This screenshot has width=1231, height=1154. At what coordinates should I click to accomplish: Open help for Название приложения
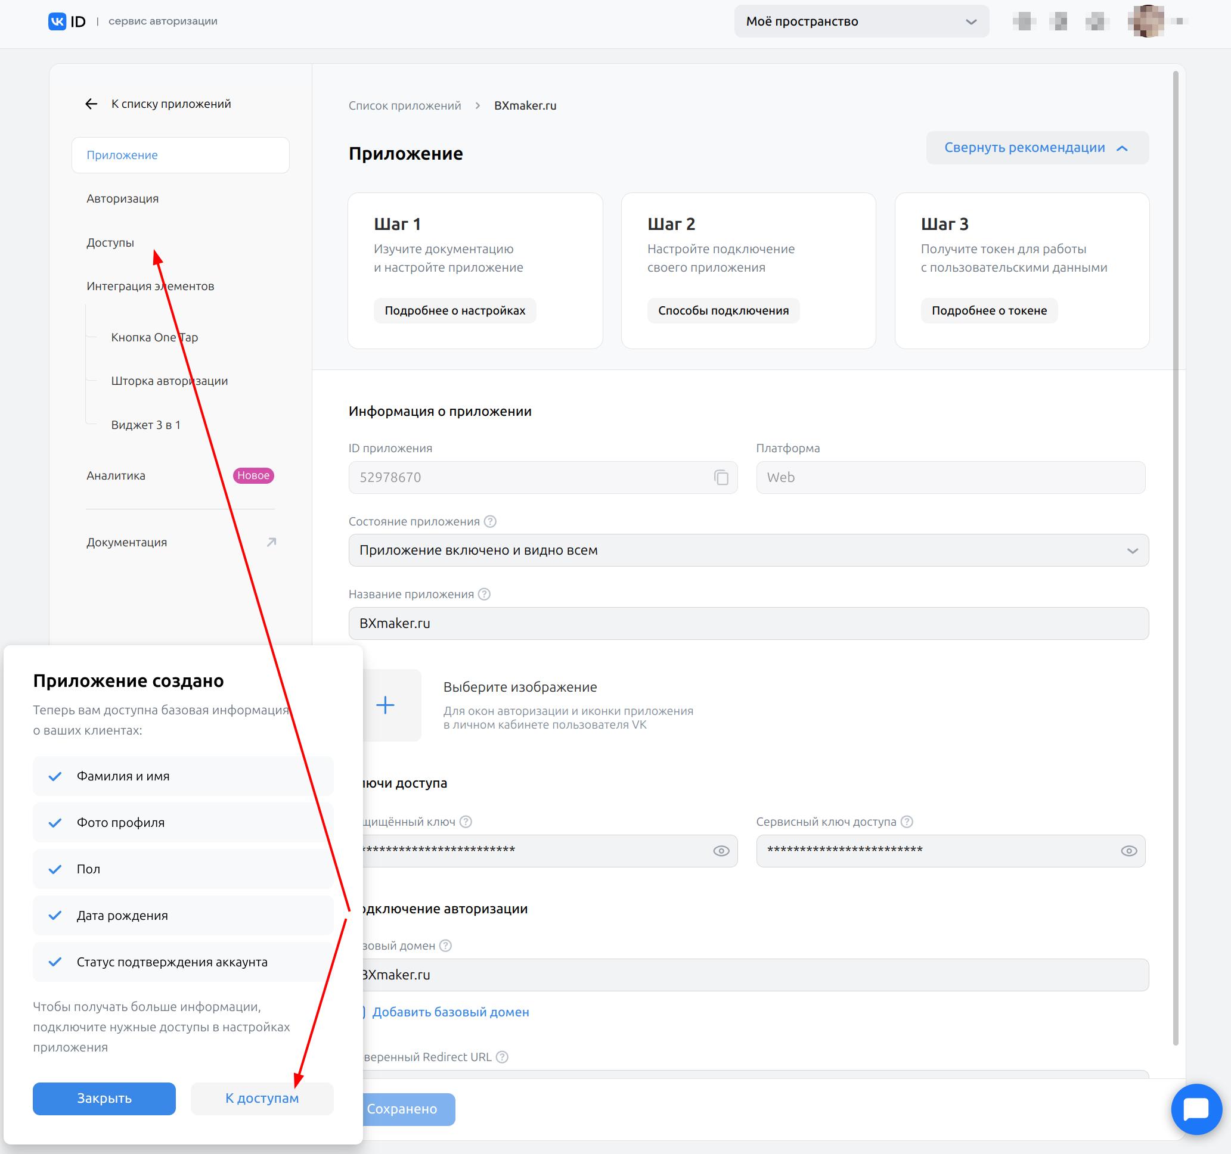484,594
